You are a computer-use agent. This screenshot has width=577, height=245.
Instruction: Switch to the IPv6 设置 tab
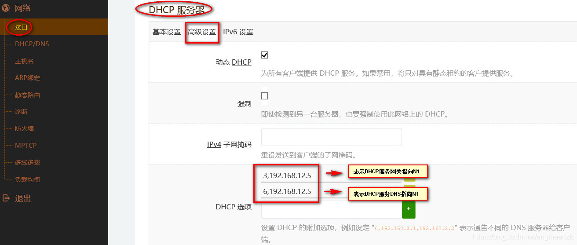click(238, 32)
